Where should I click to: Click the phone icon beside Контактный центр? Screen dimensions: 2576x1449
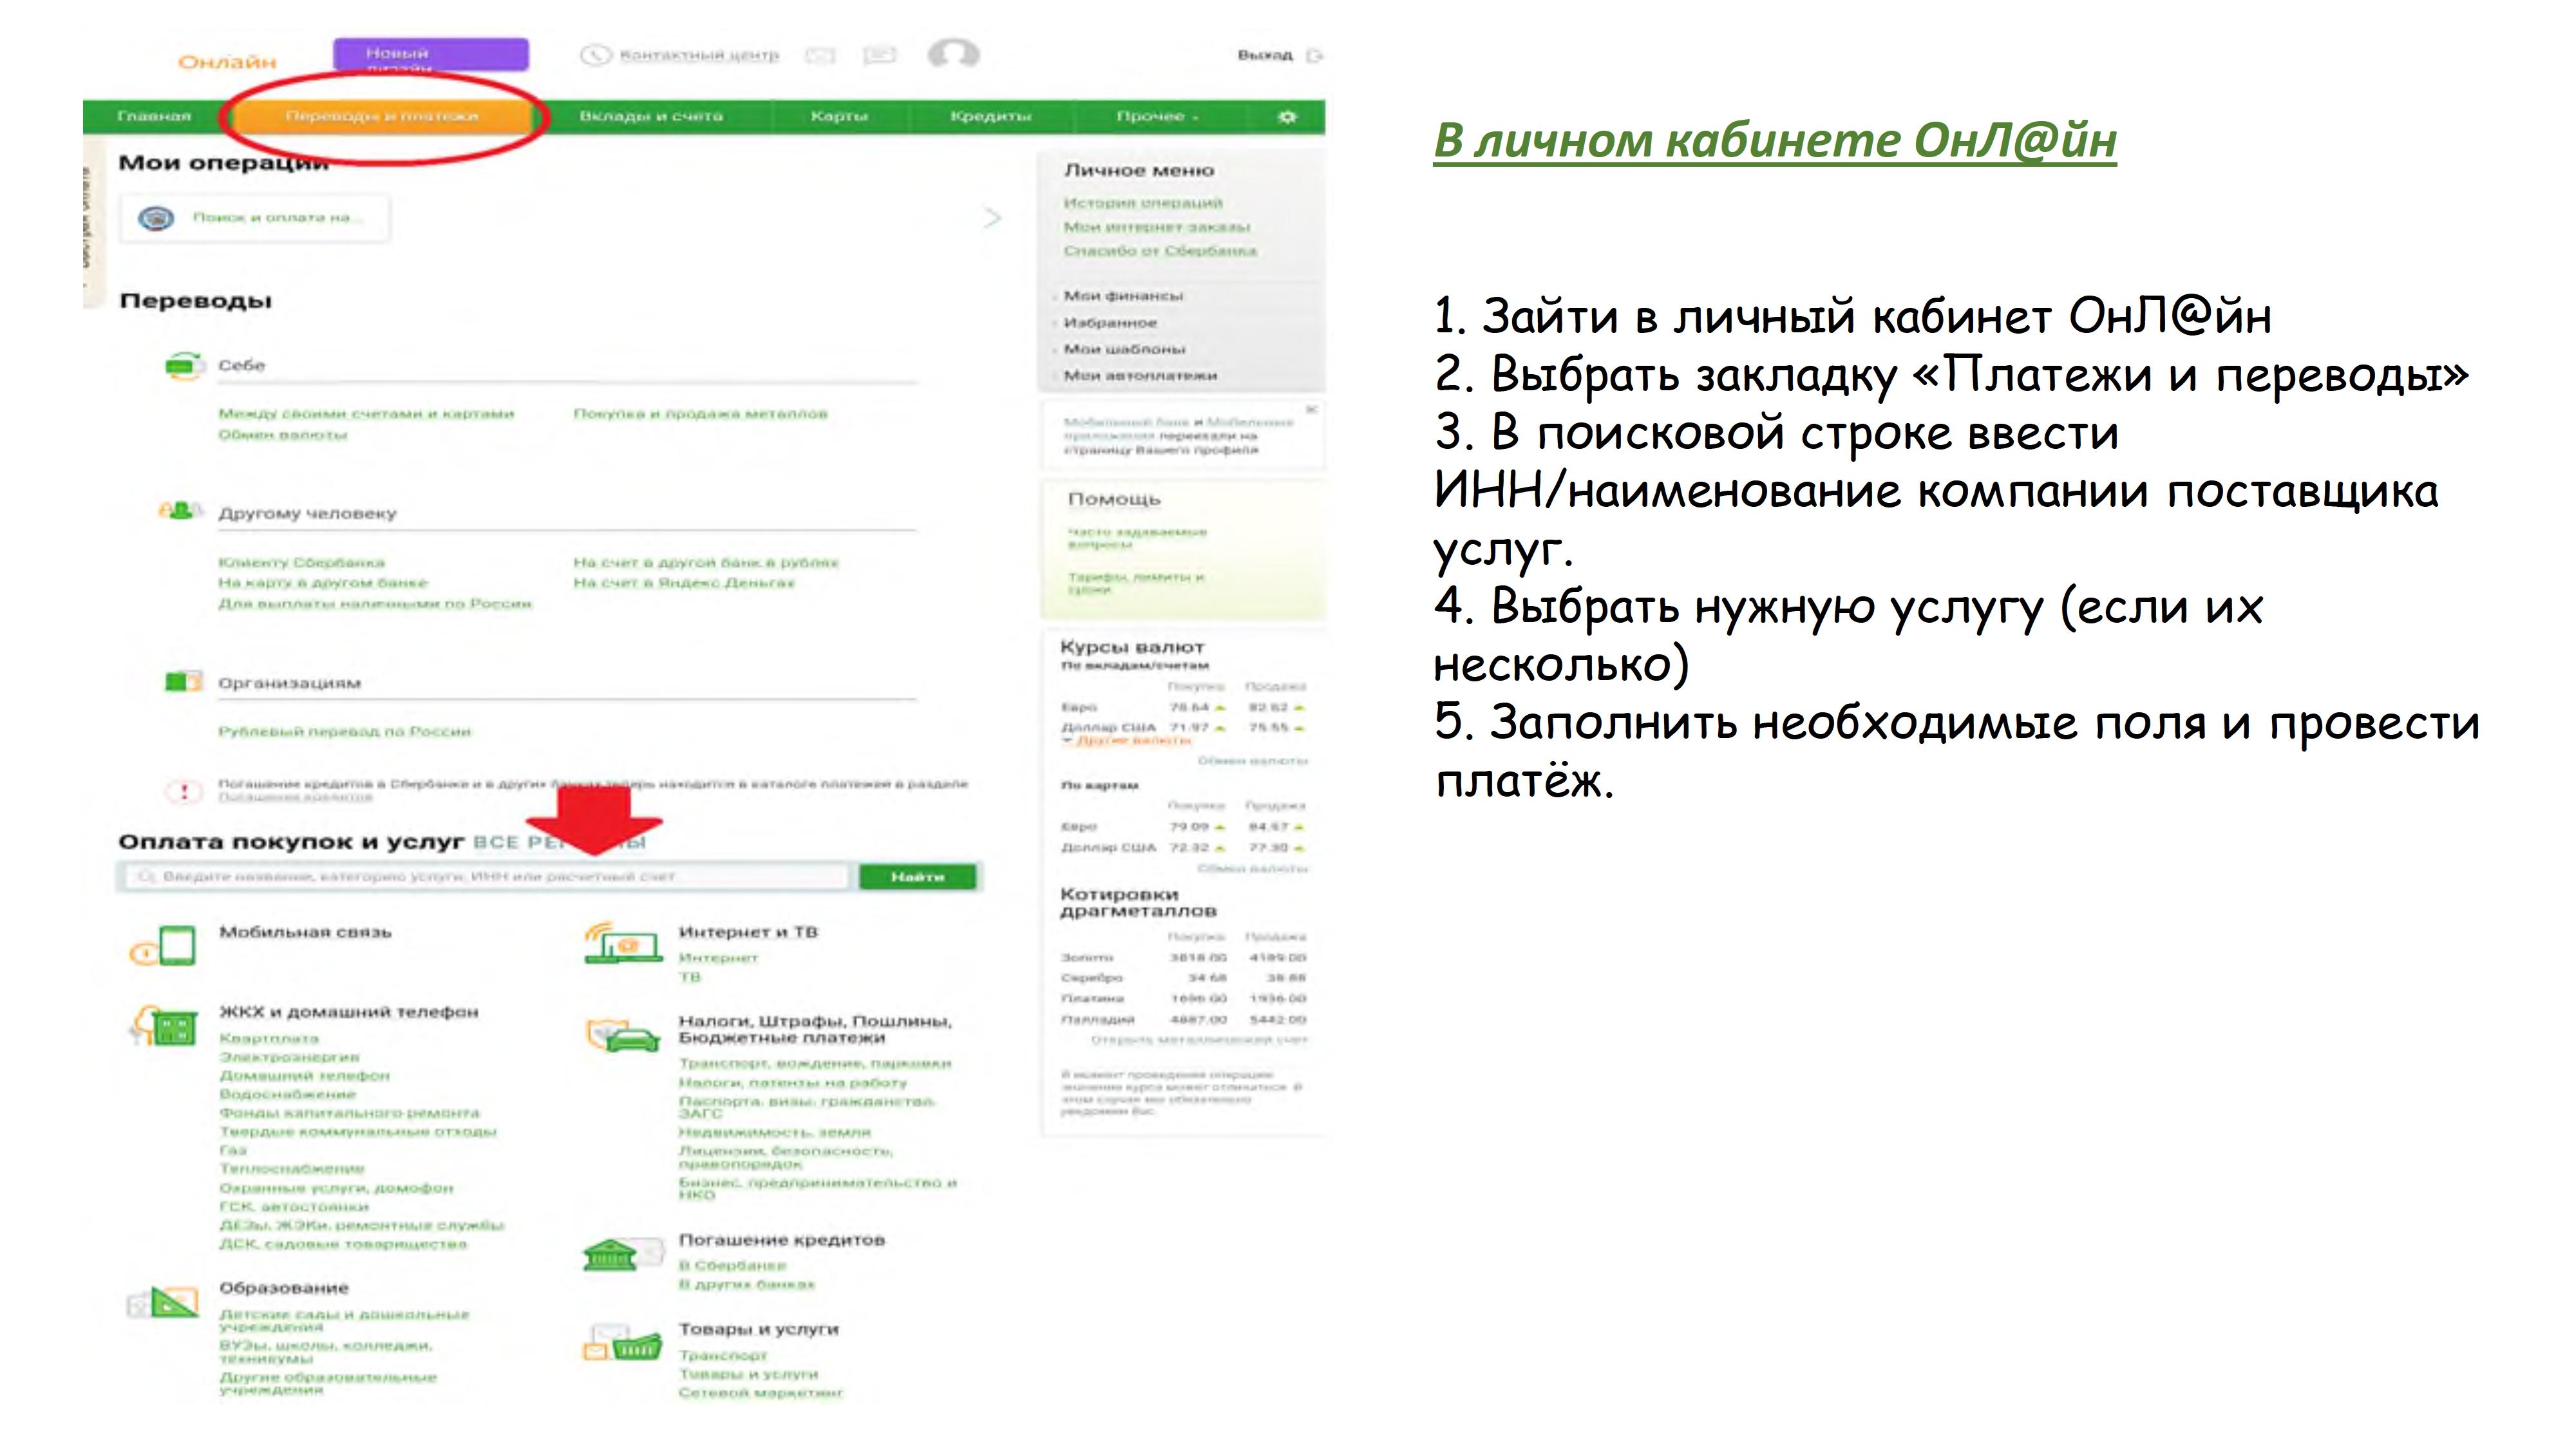pos(596,55)
